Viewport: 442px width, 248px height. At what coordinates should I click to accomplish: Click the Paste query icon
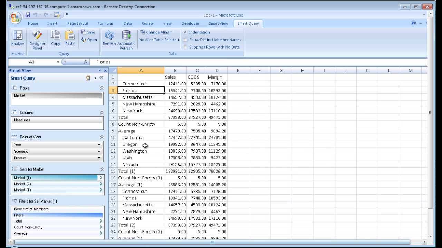[x=70, y=38]
